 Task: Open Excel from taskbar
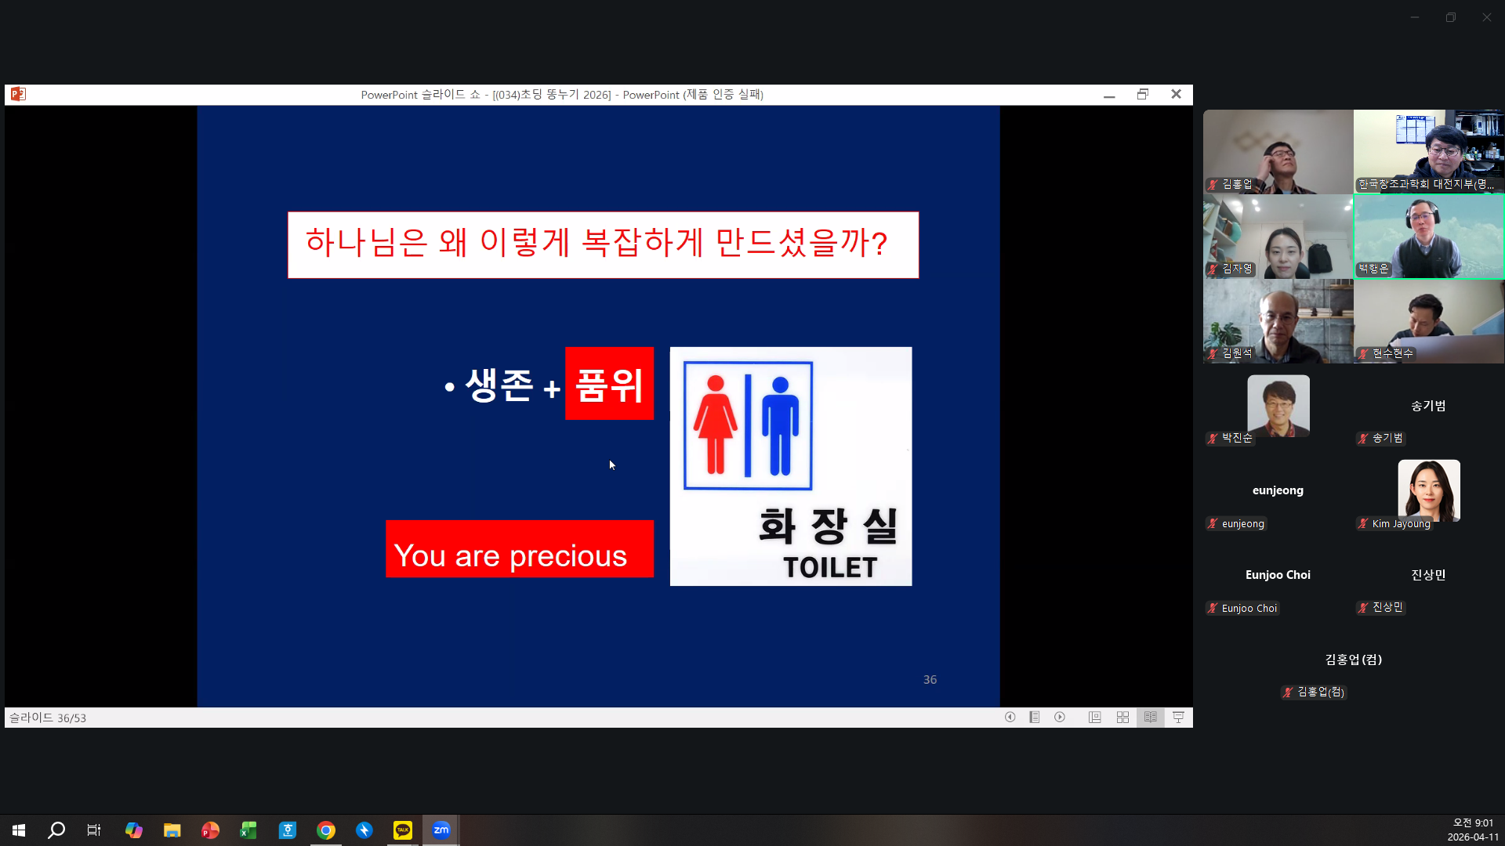coord(248,830)
